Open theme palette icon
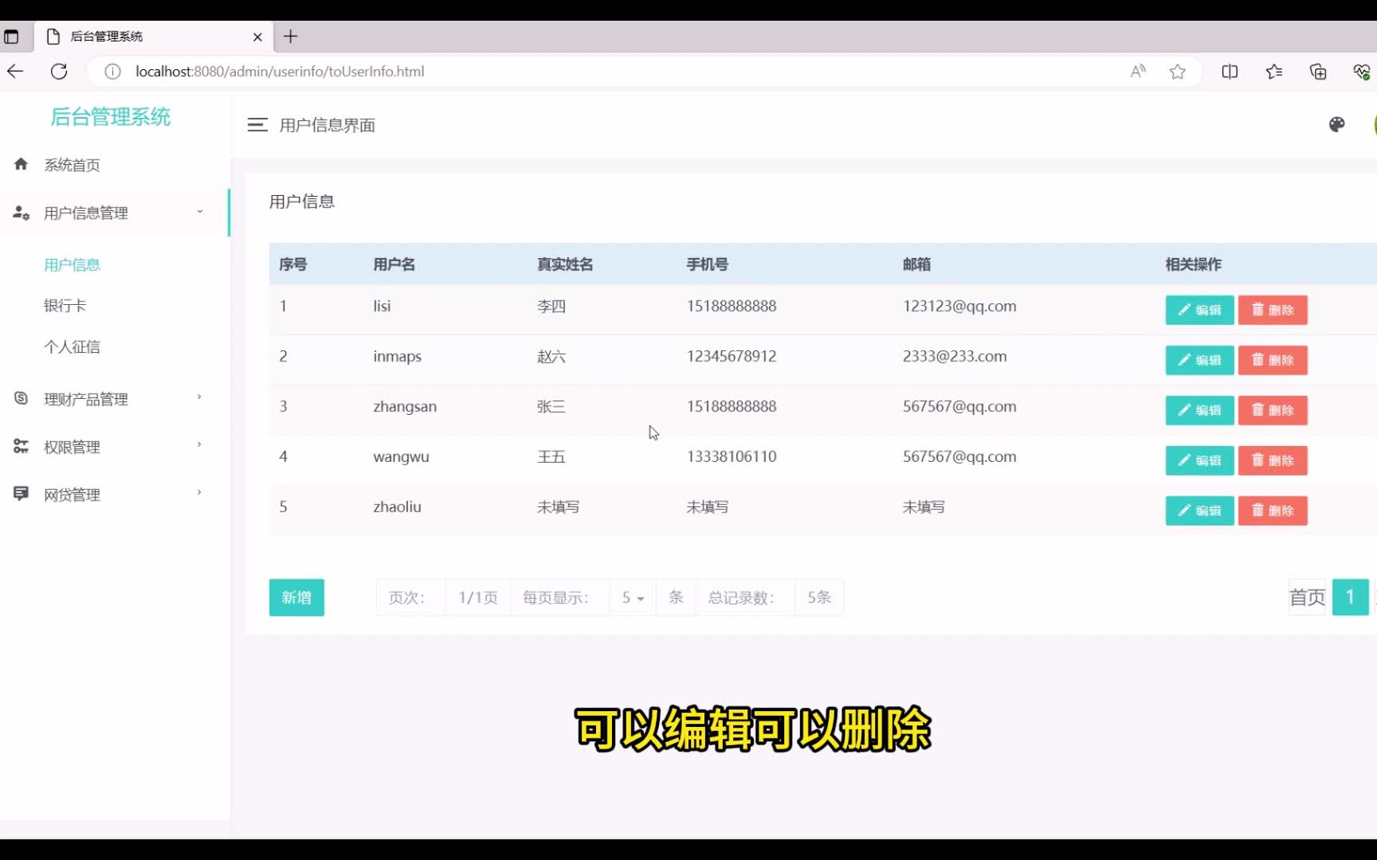The width and height of the screenshot is (1377, 860). pos(1337,124)
